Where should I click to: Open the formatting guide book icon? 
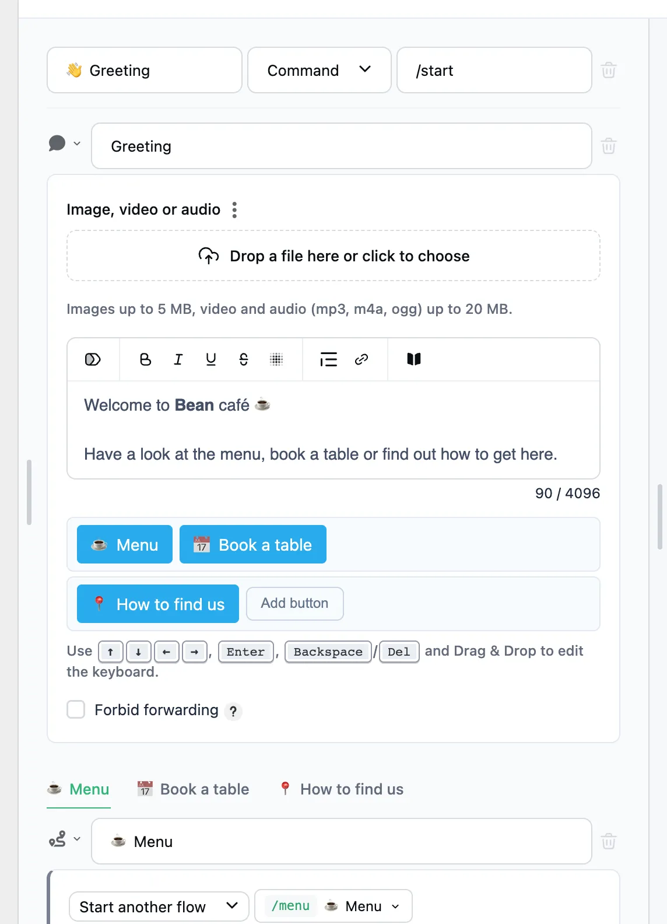coord(414,359)
